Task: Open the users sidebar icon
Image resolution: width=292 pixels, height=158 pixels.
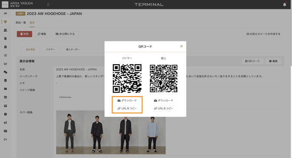Action: click(6, 30)
